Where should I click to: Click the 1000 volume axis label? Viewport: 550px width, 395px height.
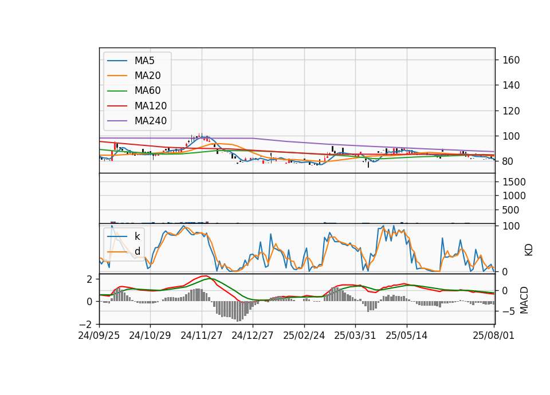point(514,196)
